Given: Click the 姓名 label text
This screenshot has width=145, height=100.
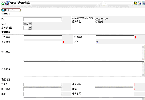Looking at the screenshot, I should point(3,19).
